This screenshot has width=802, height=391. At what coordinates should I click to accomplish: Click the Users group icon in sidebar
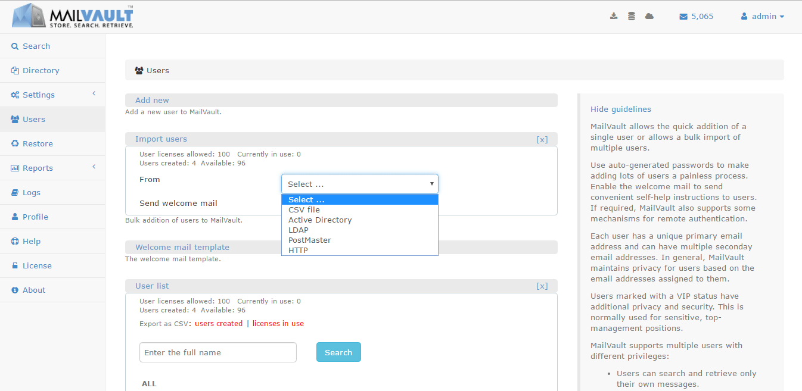point(15,119)
